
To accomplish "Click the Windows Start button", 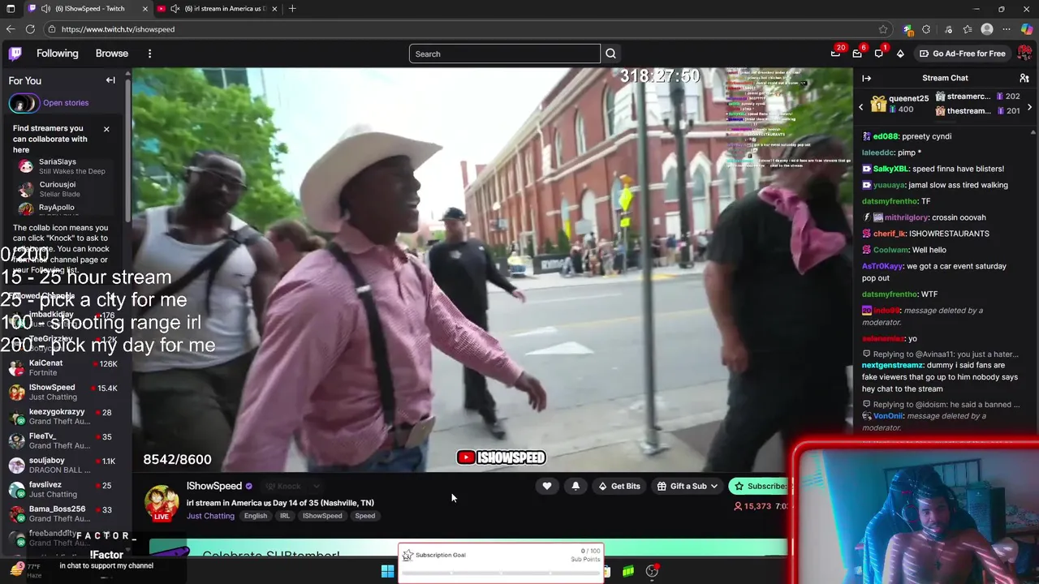I will point(388,571).
